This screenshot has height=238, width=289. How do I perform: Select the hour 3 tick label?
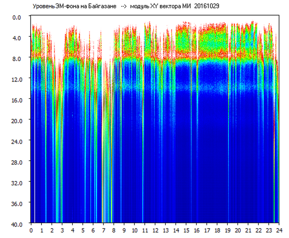pyautogui.click(x=62, y=230)
